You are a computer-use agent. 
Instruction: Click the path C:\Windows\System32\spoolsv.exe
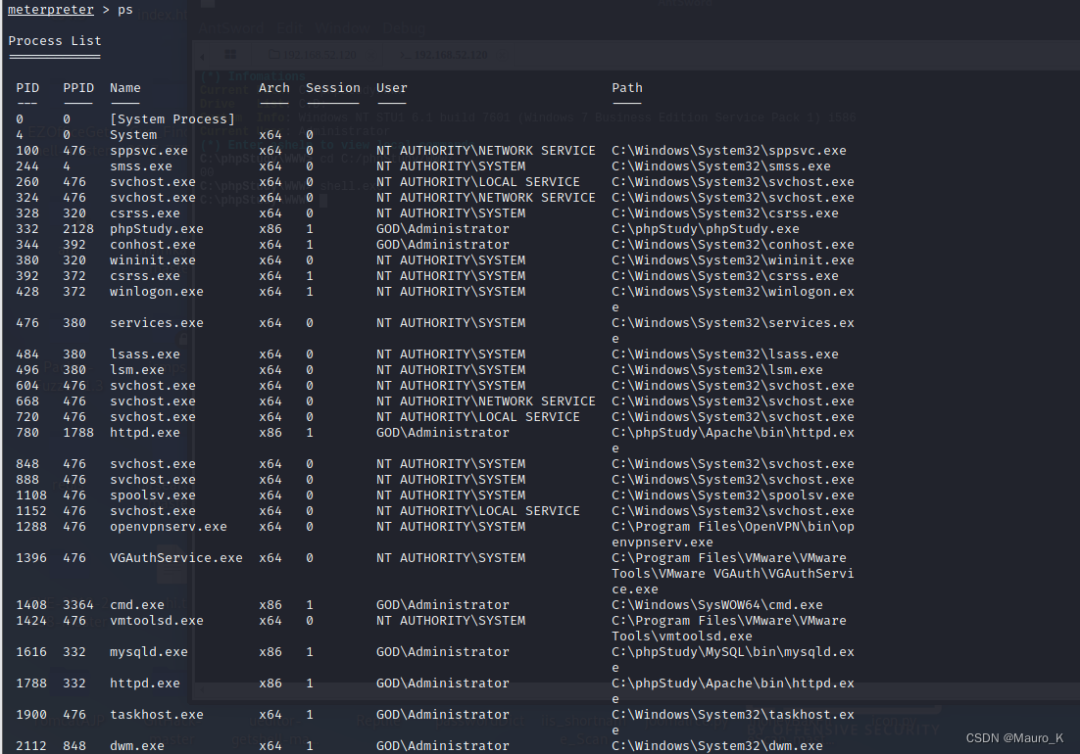click(x=733, y=495)
